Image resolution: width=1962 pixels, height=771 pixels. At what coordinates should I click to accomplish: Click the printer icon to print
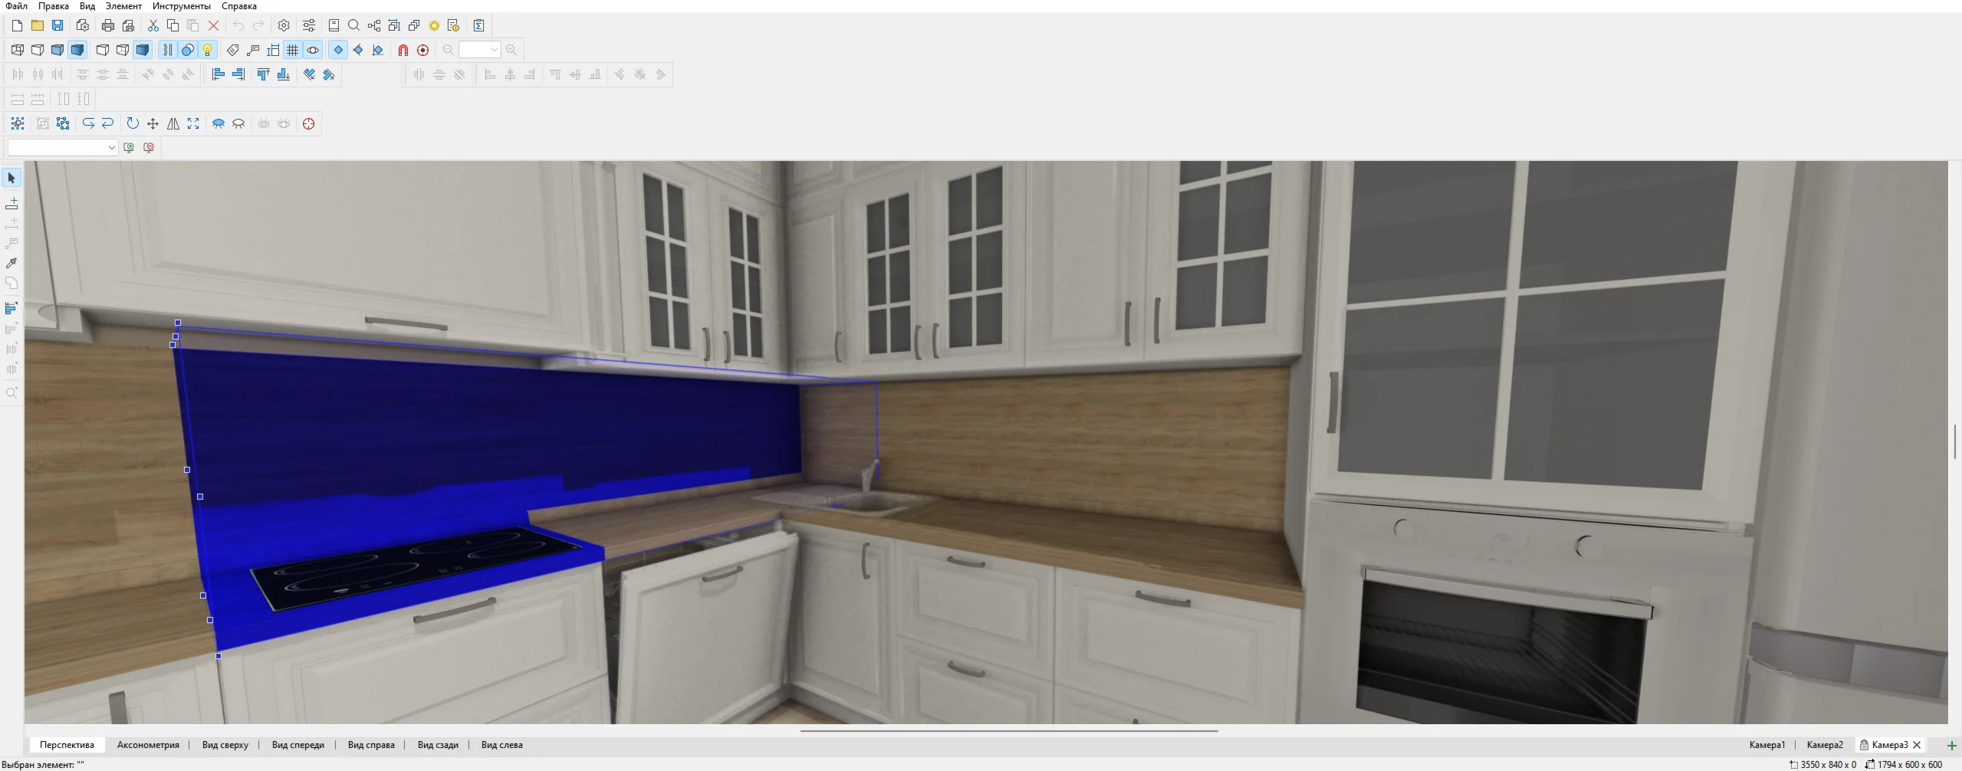tap(108, 25)
